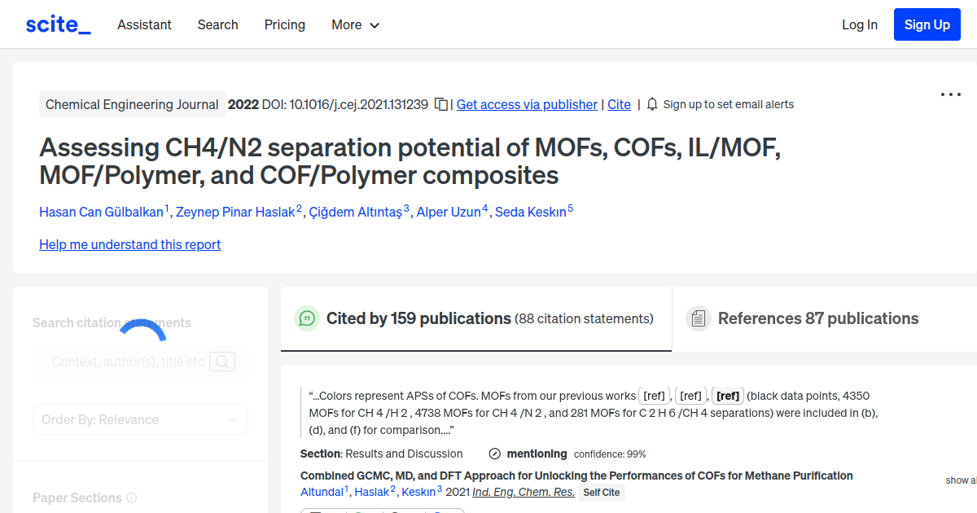Screen dimensions: 977x513
Task: Open the Order By Relevance dropdown
Action: pyautogui.click(x=140, y=419)
